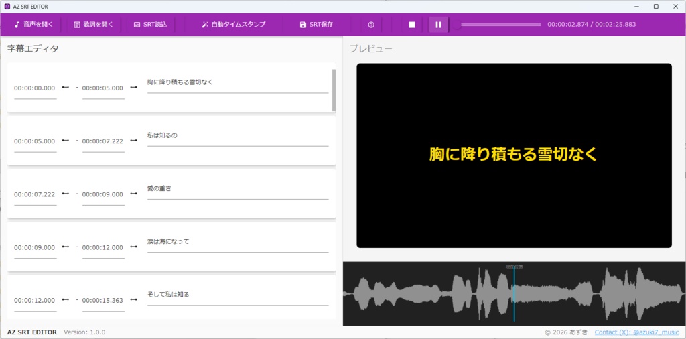This screenshot has height=339, width=686.
Task: Open Contact (X): @azuki7_music link
Action: point(636,332)
